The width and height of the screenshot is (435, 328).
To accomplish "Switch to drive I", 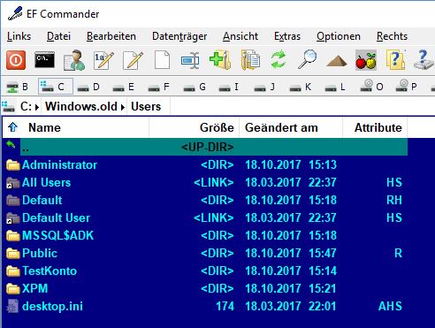I will pyautogui.click(x=228, y=87).
